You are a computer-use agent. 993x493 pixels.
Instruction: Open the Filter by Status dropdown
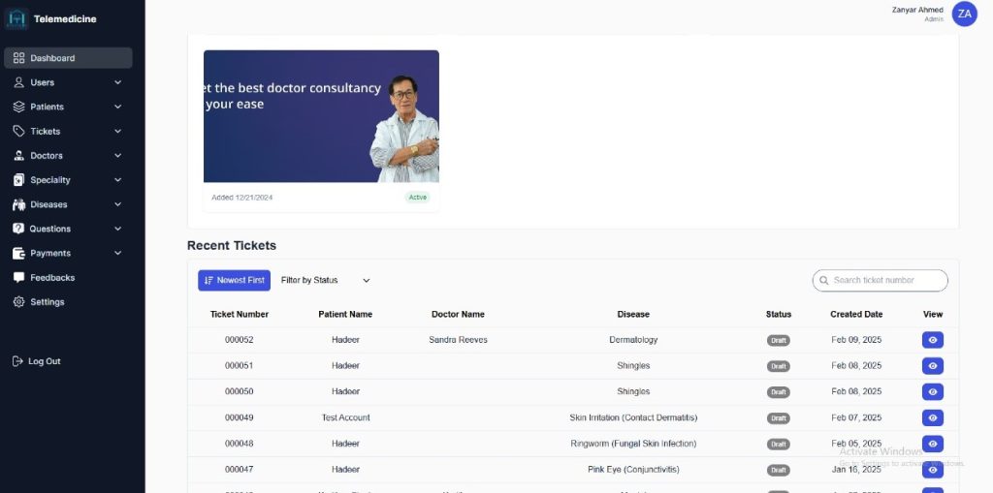(x=325, y=281)
